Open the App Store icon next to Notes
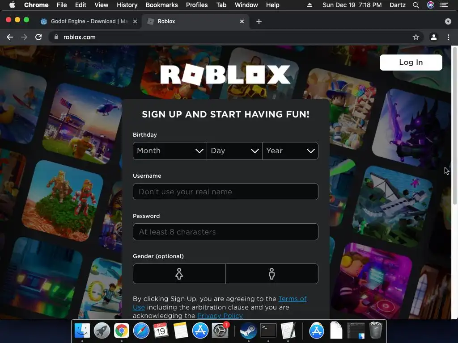The width and height of the screenshot is (458, 343). pyautogui.click(x=200, y=331)
